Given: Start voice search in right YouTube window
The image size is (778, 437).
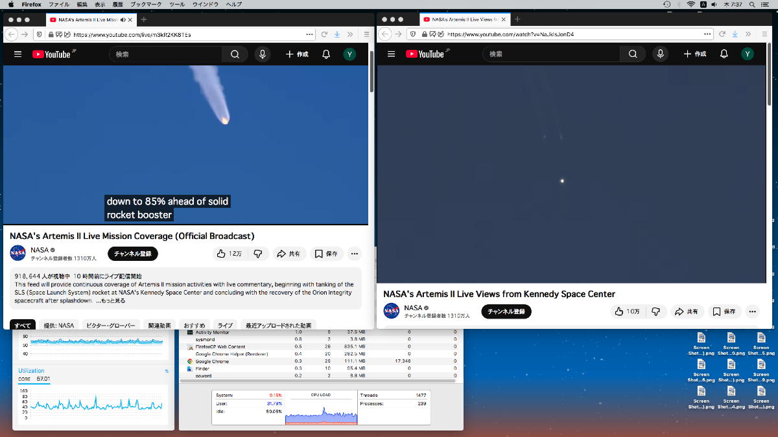Looking at the screenshot, I should [x=661, y=54].
